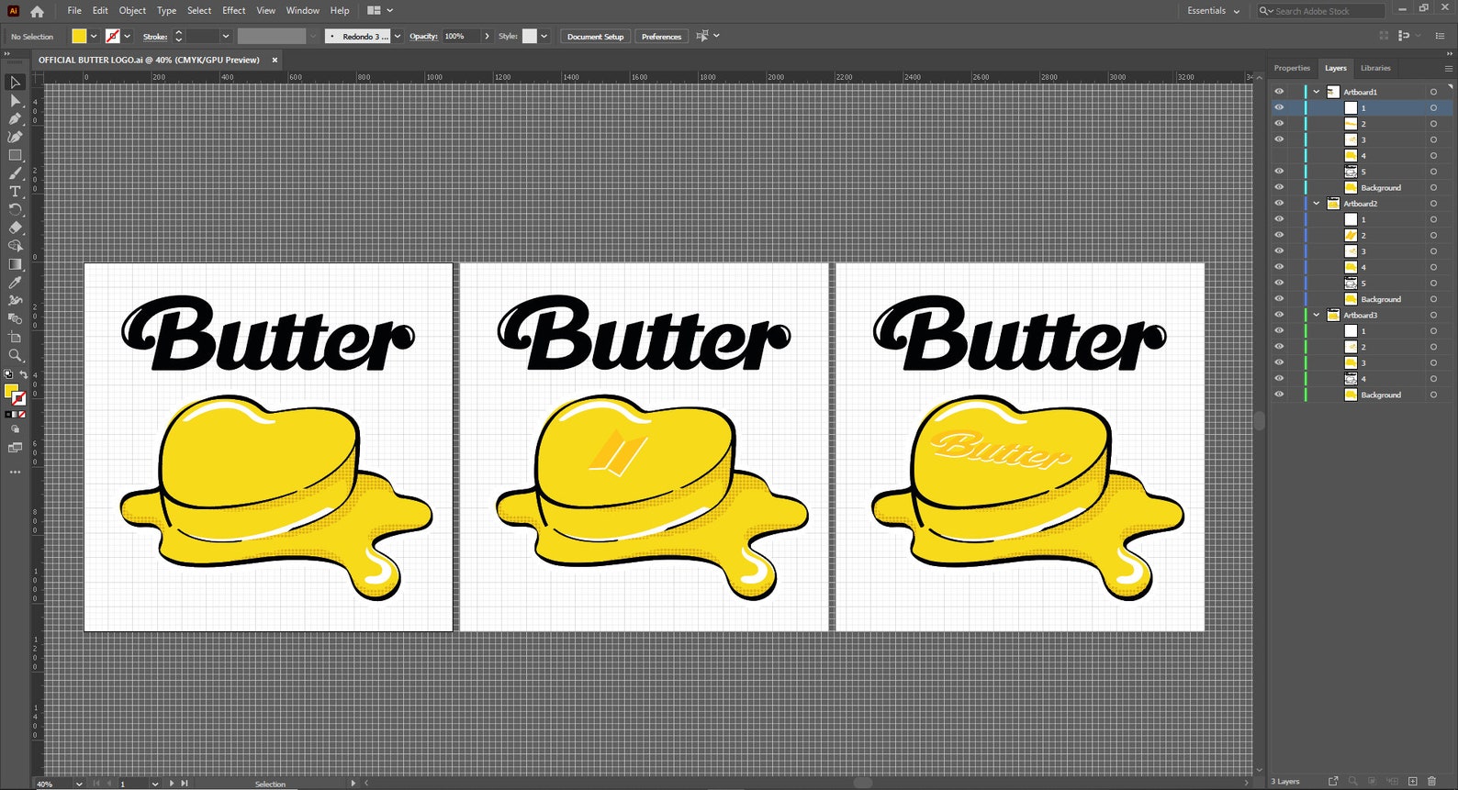Open the Object menu
Screen dimensions: 1458x790
click(x=132, y=11)
